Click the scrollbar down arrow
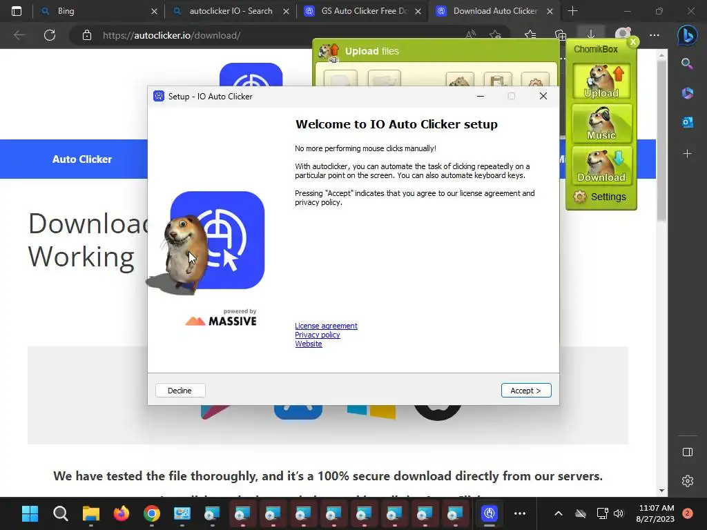 tap(661, 491)
